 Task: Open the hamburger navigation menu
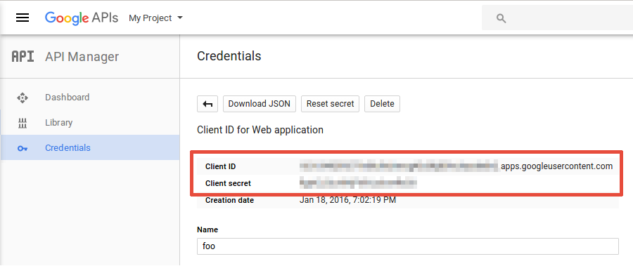point(23,18)
